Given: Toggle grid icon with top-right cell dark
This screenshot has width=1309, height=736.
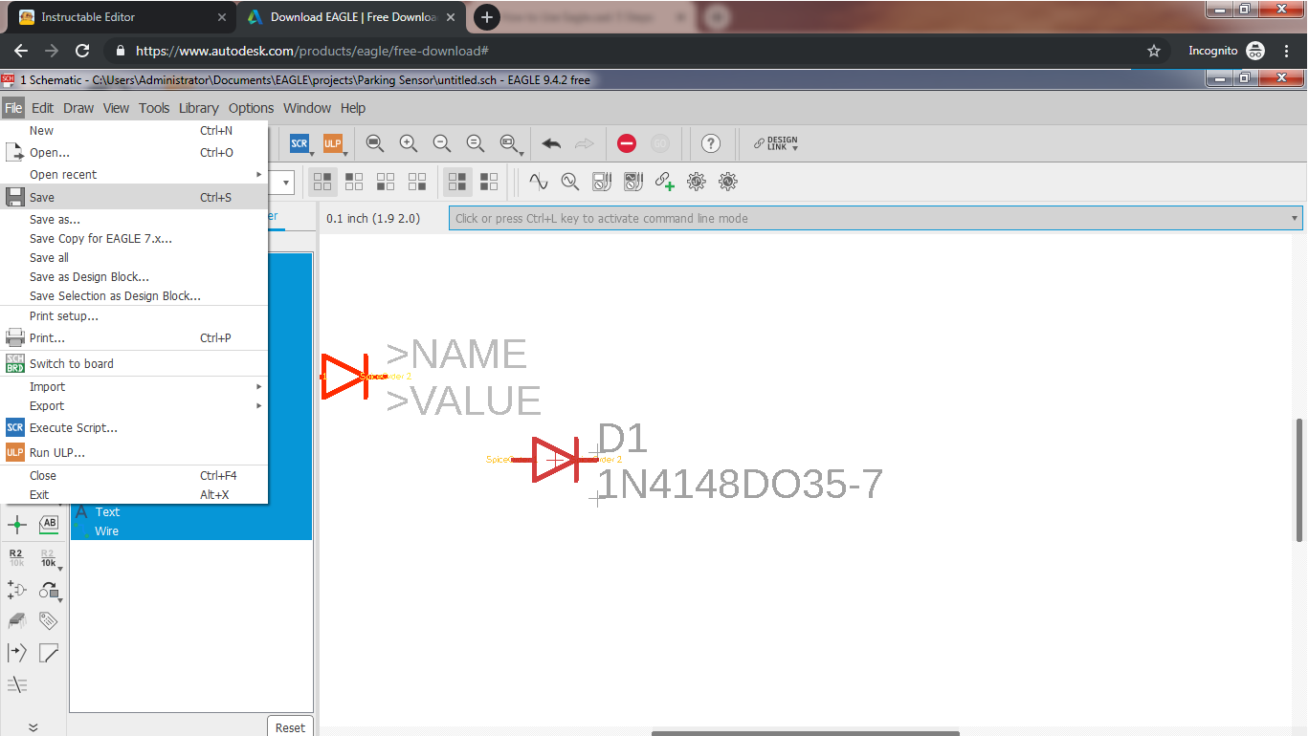Looking at the screenshot, I should 323,181.
